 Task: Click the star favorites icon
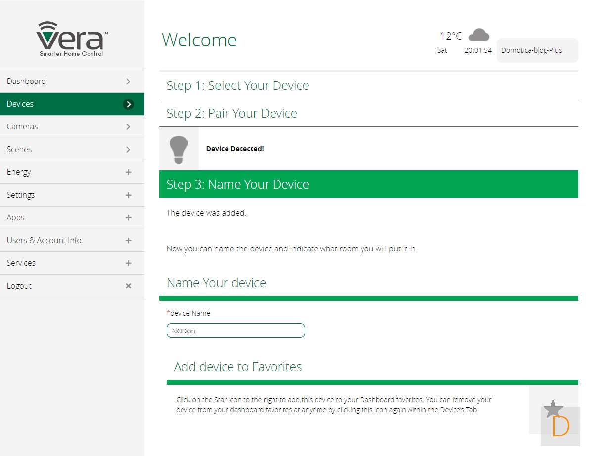tap(553, 409)
